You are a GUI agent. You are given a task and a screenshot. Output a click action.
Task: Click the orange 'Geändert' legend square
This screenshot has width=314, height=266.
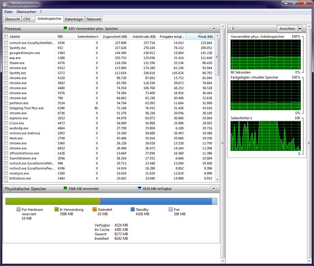click(95, 210)
